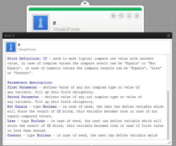Click the wavy connection-line icon on If block
This screenshot has width=176, height=146.
coord(121,16)
